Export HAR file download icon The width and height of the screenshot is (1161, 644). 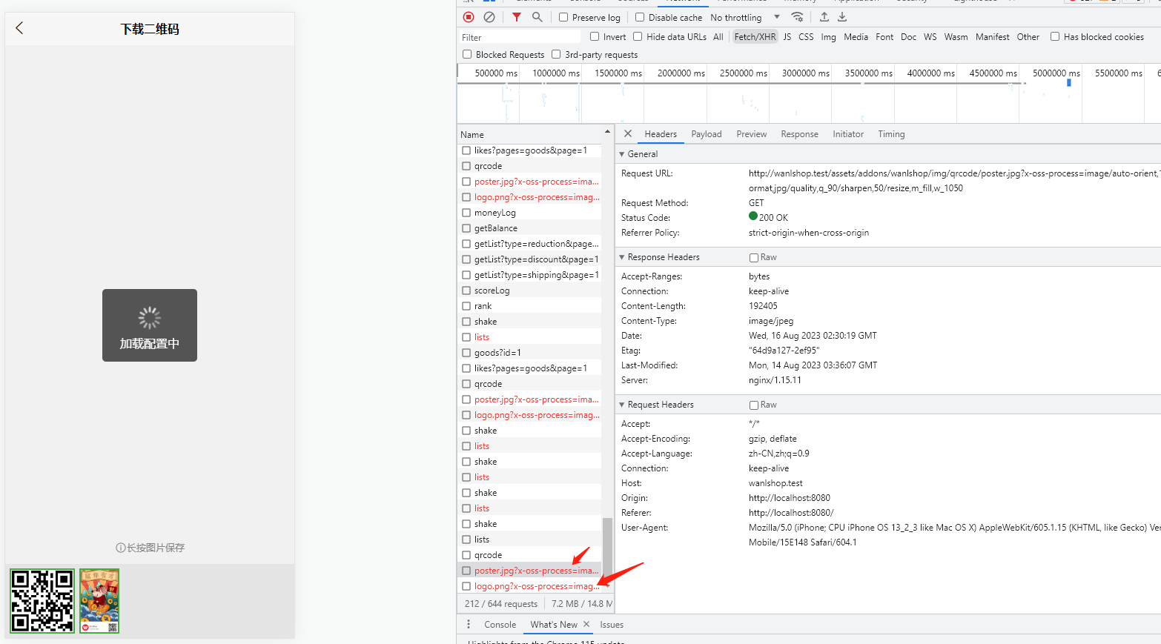842,17
